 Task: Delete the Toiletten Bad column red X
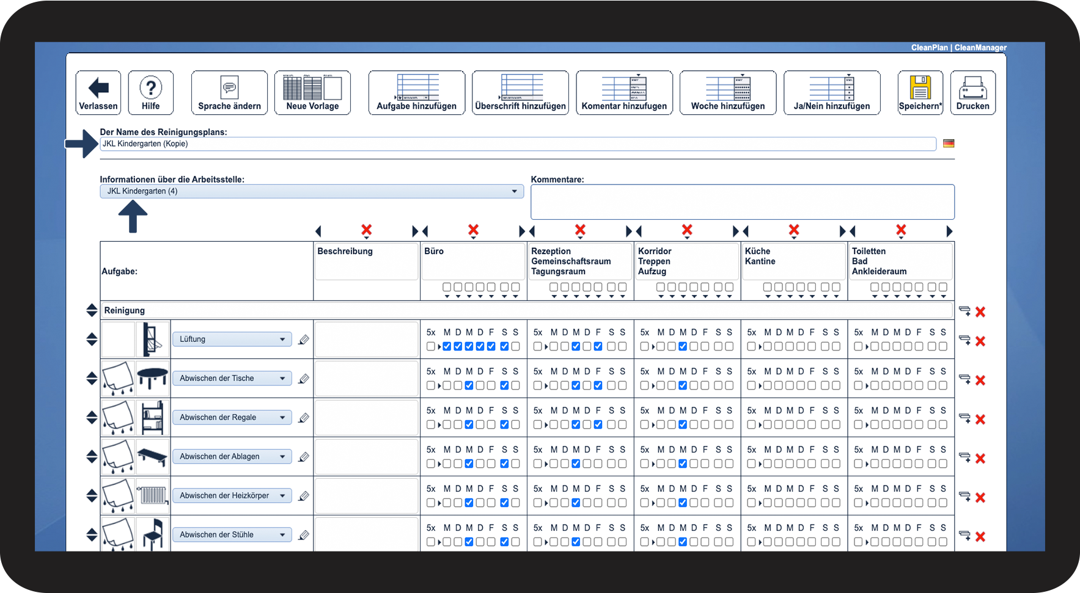click(x=901, y=230)
